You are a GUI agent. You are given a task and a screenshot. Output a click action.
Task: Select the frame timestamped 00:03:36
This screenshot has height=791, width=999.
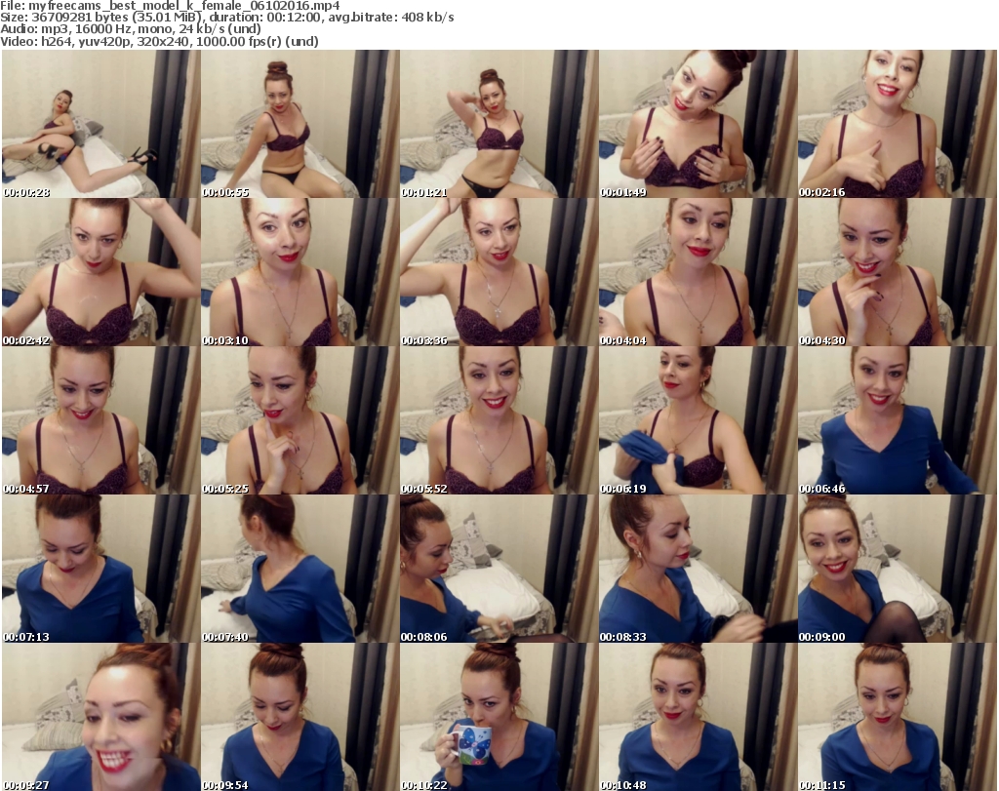[499, 272]
